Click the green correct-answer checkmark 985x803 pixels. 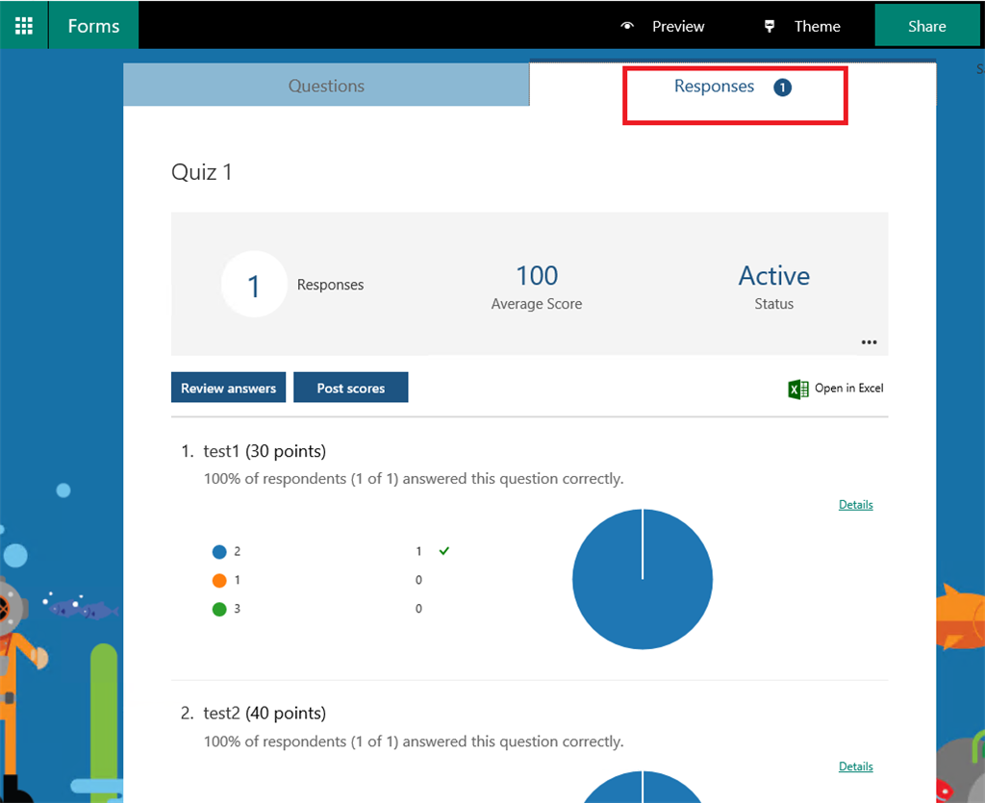[x=444, y=551]
